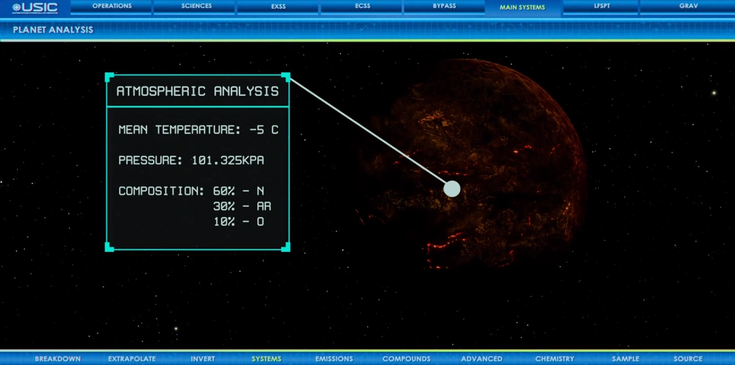The width and height of the screenshot is (735, 365).
Task: Toggle the INVERT option
Action: [x=203, y=359]
